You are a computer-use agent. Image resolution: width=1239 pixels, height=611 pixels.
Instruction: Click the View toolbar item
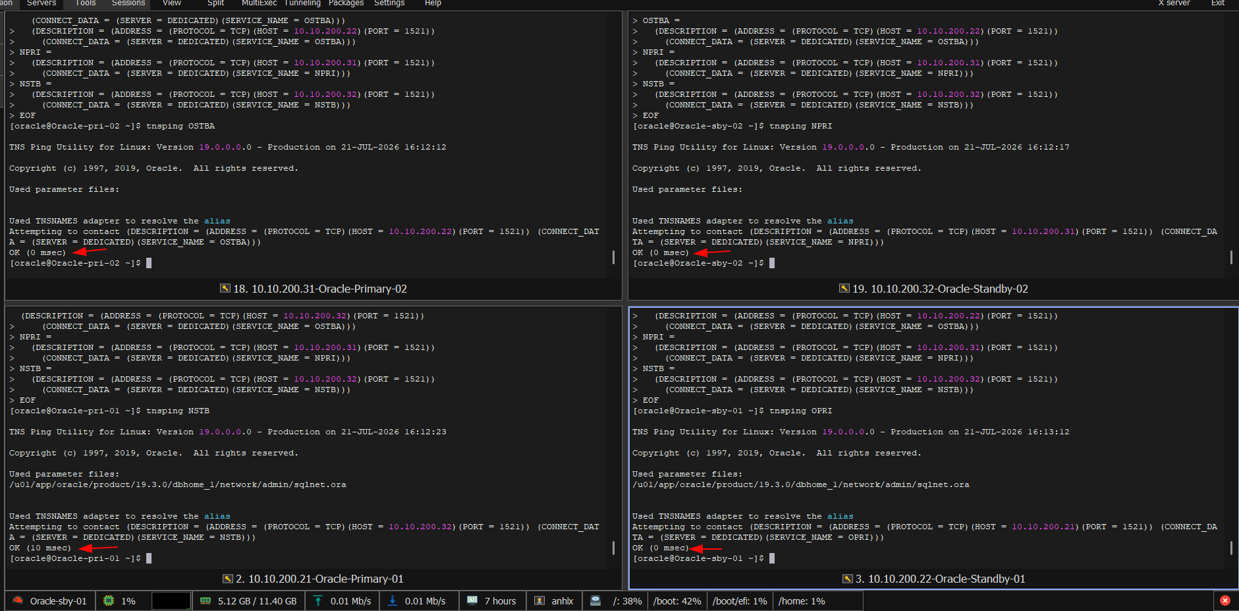(x=172, y=3)
